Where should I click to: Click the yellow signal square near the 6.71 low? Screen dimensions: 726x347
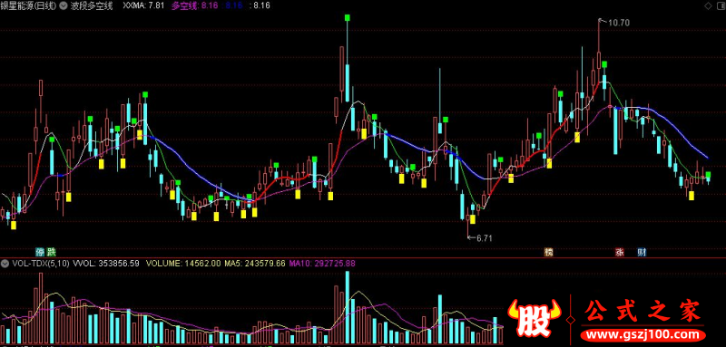(x=472, y=219)
